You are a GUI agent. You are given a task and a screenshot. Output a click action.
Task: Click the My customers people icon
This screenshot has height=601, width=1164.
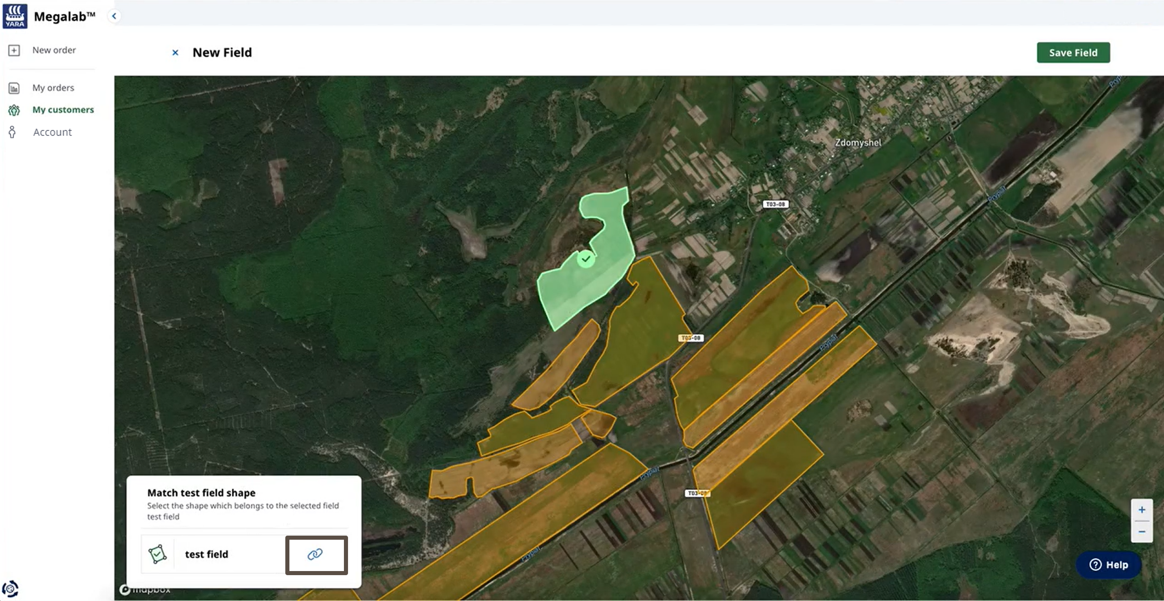pos(14,110)
